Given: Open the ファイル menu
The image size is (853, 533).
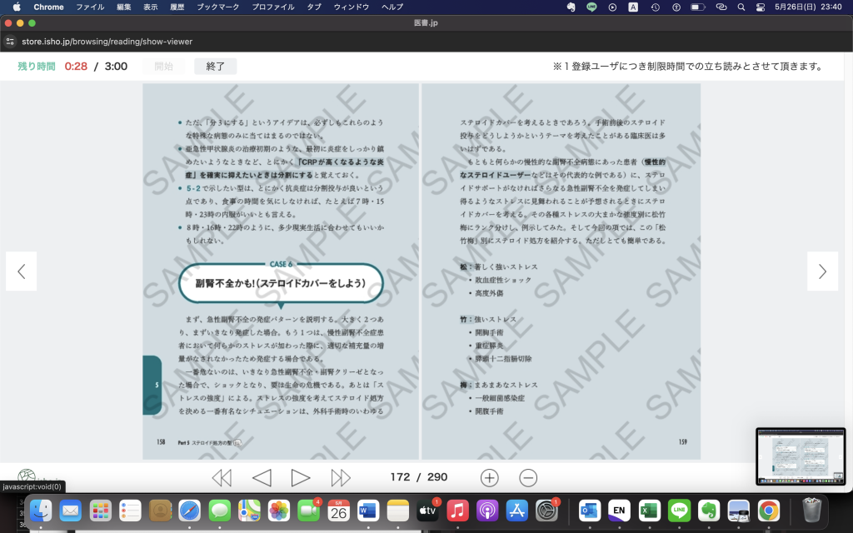Looking at the screenshot, I should click(x=90, y=7).
